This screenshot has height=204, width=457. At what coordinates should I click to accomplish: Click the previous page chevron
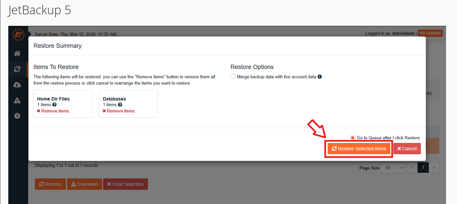pyautogui.click(x=412, y=168)
